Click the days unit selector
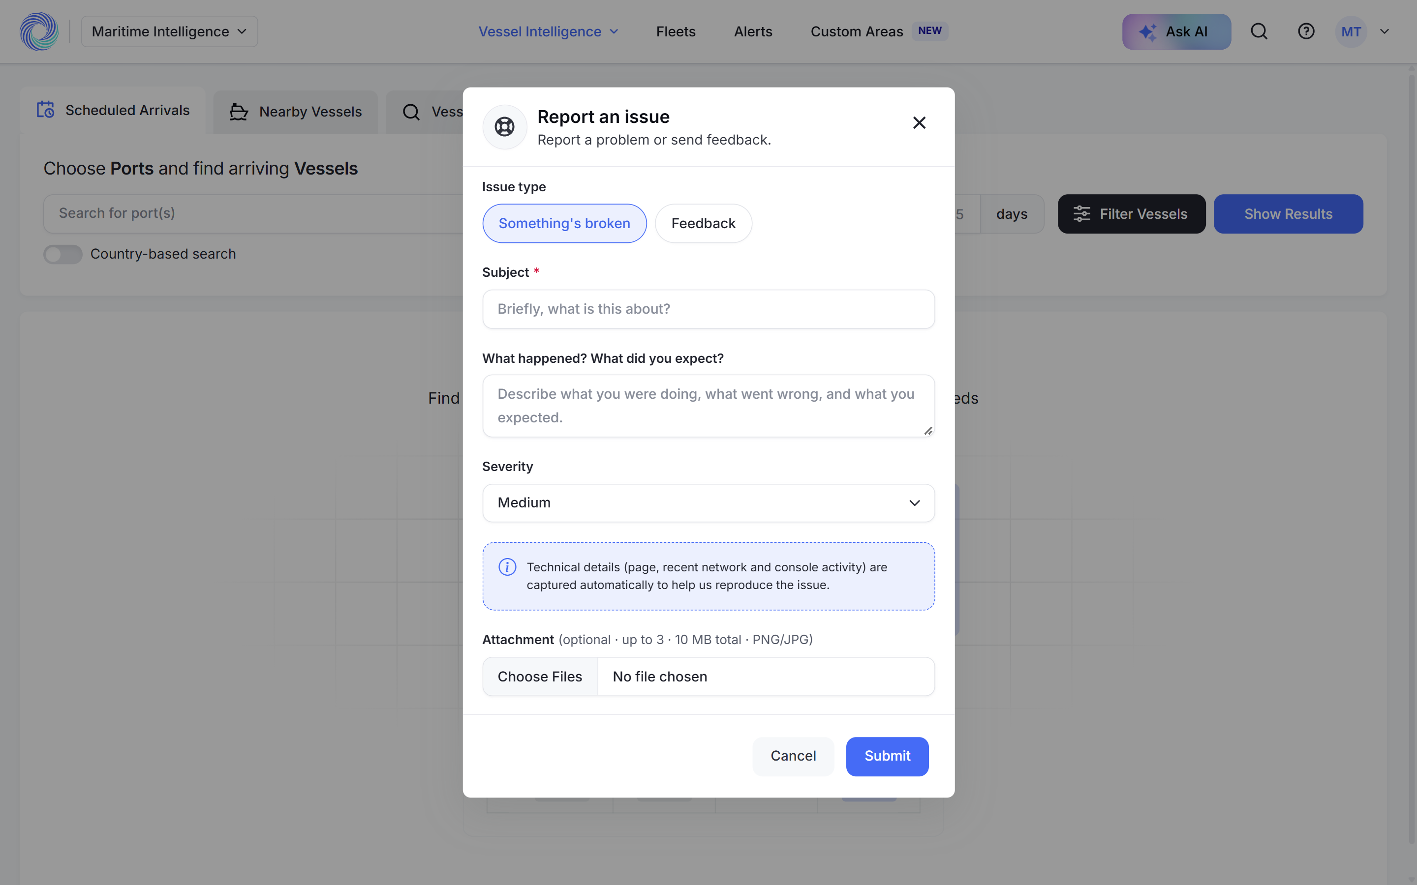This screenshot has width=1417, height=885. point(1012,214)
